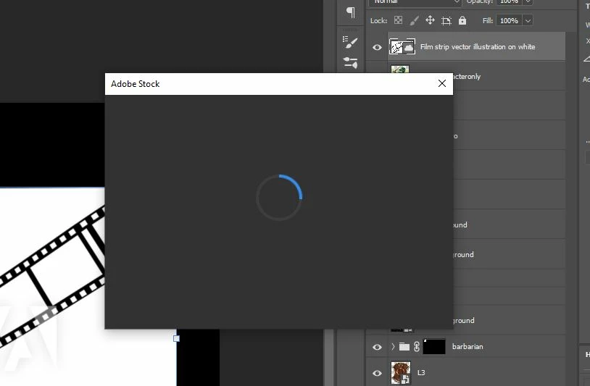Screen dimensions: 590x386
Task: Click the loading spinner in Adobe Stock
Action: coord(279,197)
